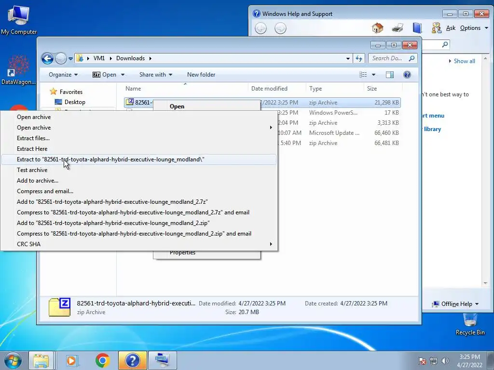Expand the Share with dropdown

coord(156,75)
